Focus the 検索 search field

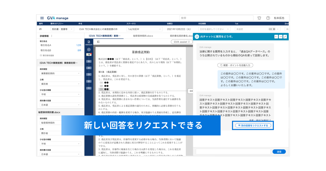pyautogui.click(x=217, y=18)
